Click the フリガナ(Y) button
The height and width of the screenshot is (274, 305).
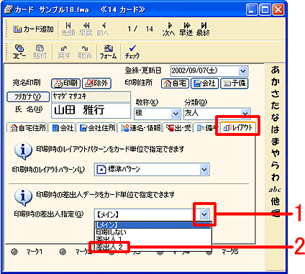(28, 96)
